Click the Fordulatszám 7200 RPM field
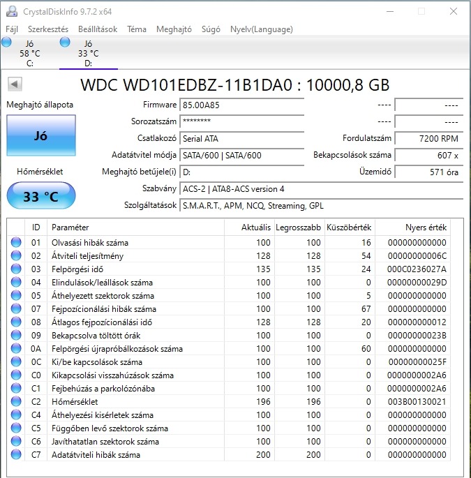 (x=429, y=138)
